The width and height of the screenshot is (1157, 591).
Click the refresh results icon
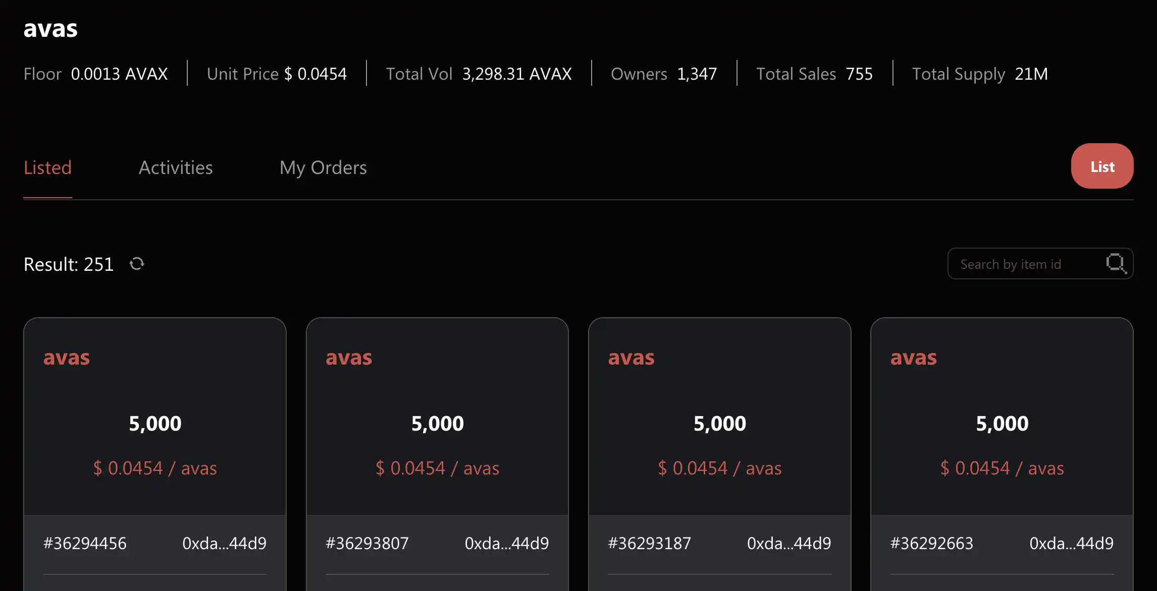tap(137, 264)
